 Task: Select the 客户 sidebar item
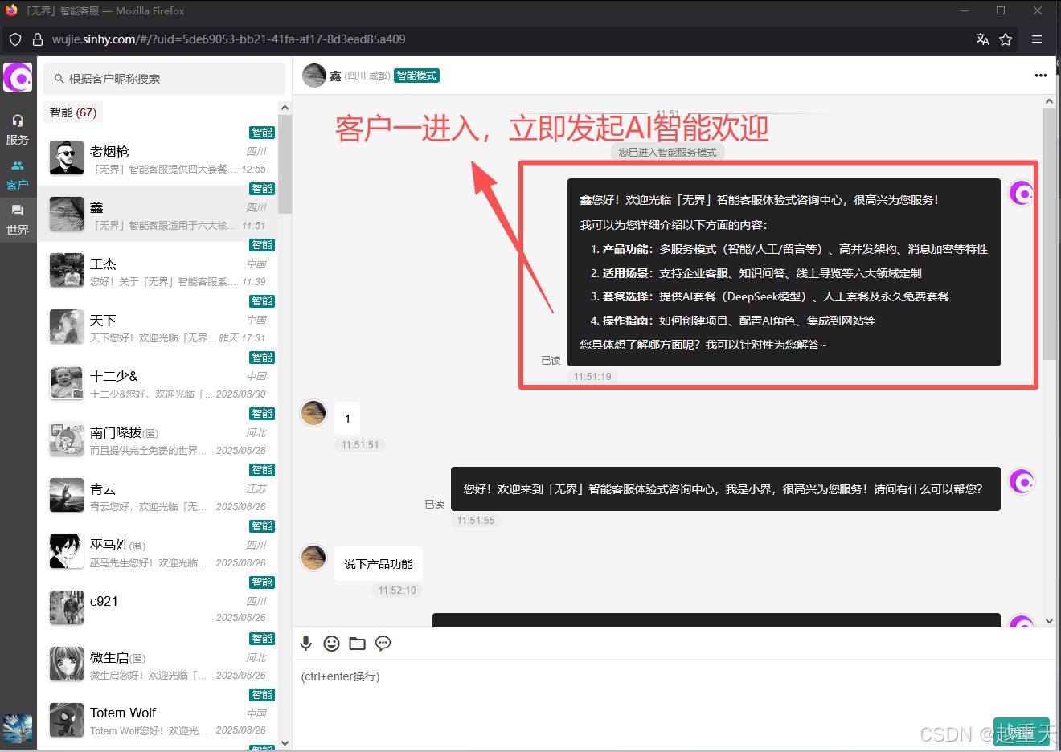(x=18, y=174)
